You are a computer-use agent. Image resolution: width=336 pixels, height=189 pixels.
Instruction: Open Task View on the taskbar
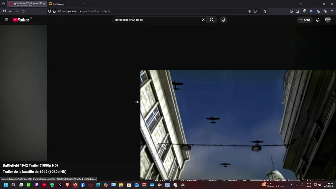pyautogui.click(x=21, y=185)
